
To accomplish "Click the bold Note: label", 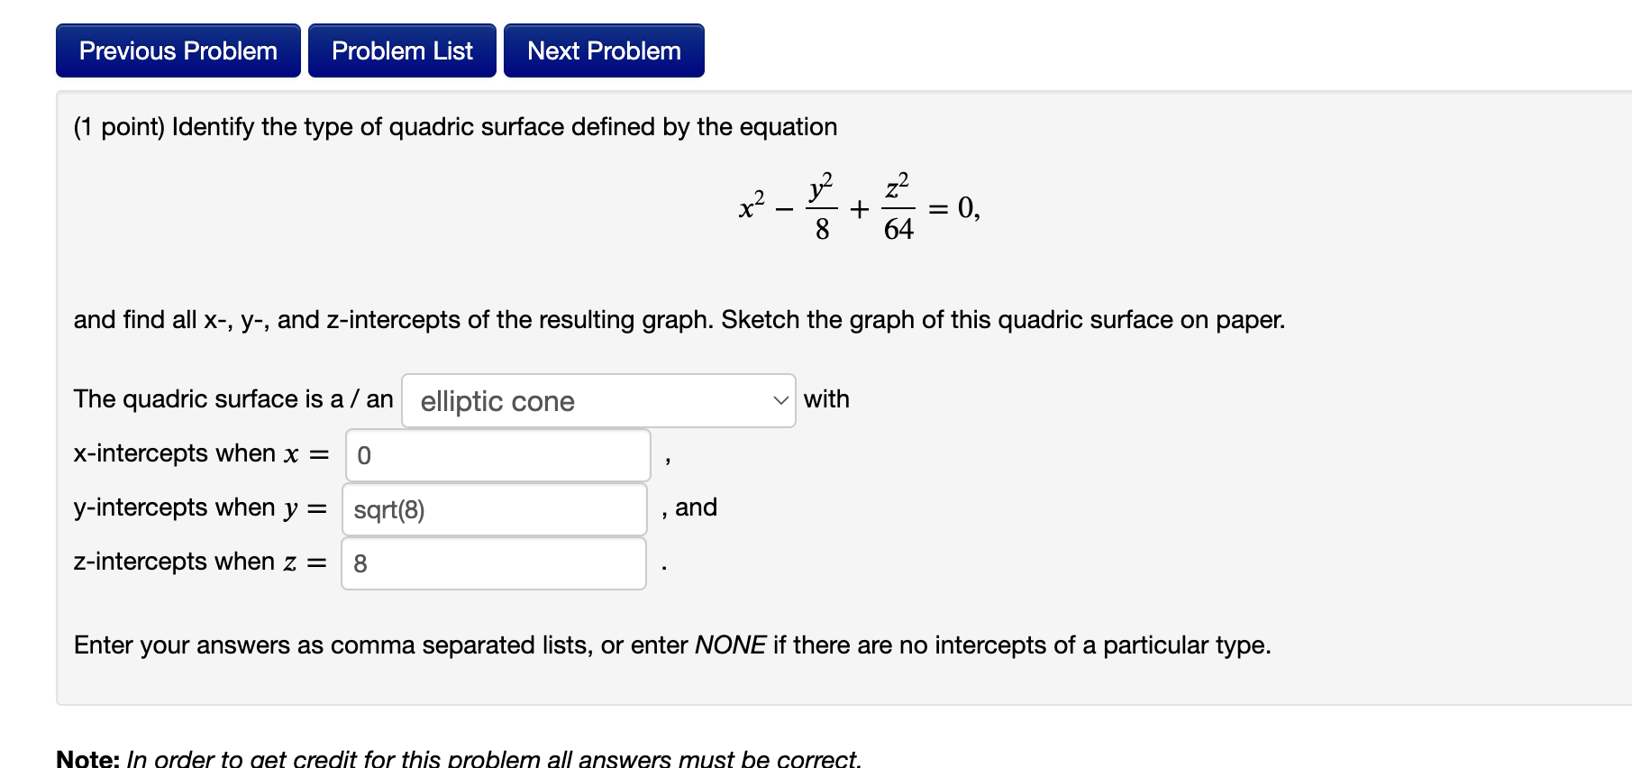I will (x=87, y=759).
